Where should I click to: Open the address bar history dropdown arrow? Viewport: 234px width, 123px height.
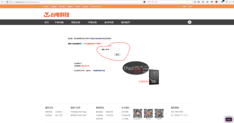146,2
